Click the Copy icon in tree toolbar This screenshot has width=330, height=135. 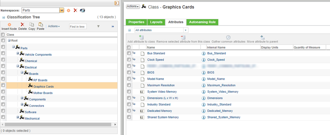tap(32, 24)
